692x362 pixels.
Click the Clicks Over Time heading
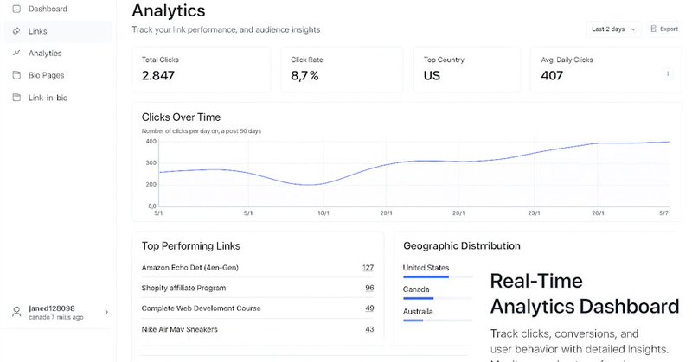[181, 117]
